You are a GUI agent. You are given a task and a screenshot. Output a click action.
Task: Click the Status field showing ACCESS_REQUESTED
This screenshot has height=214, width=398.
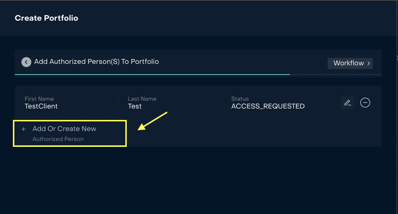[268, 106]
